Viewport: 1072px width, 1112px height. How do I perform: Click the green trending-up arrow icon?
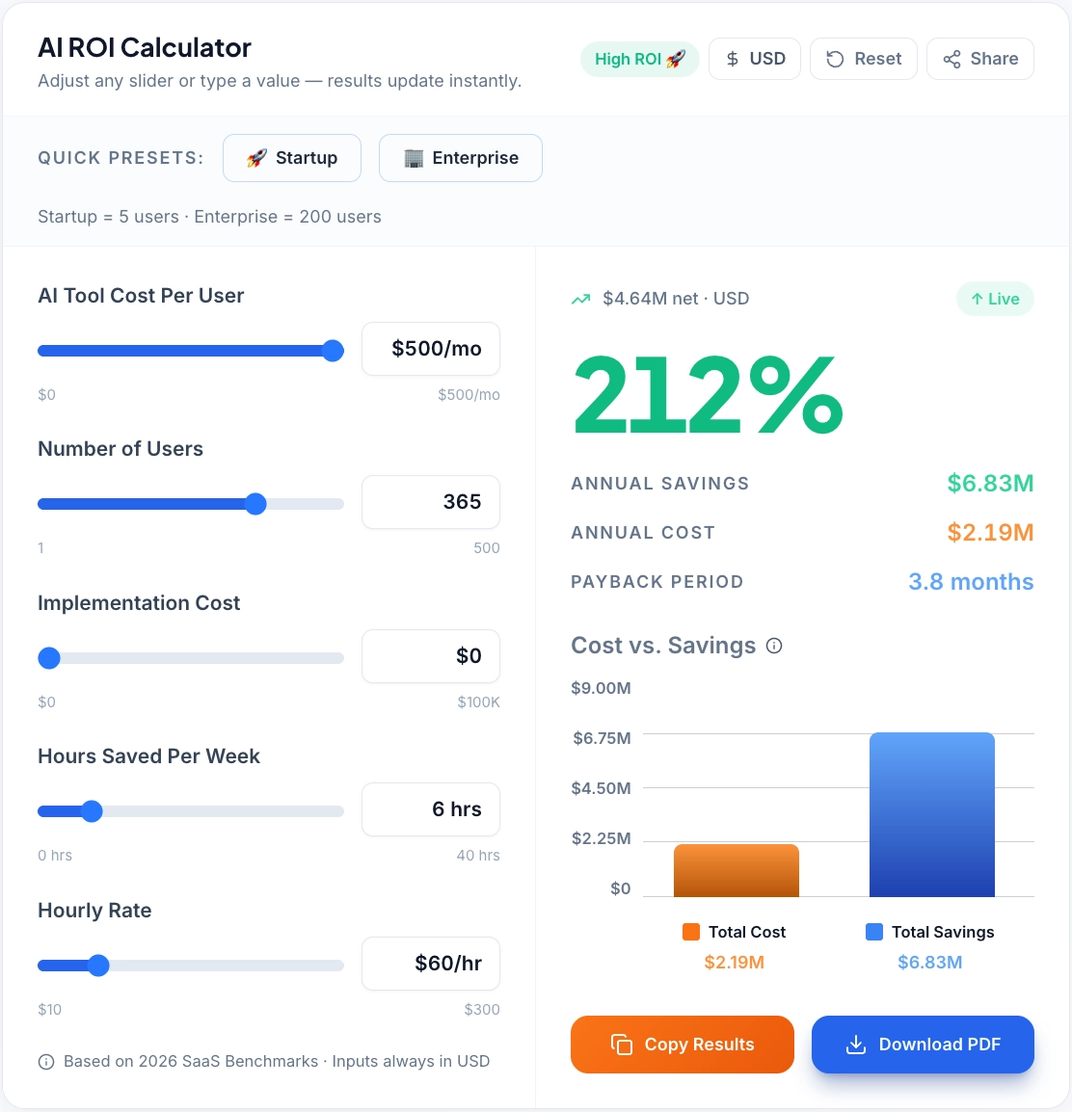(x=579, y=299)
